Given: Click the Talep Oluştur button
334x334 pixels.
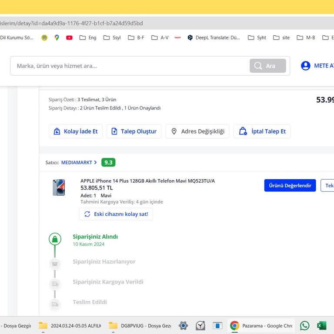Looking at the screenshot, I should click(134, 131).
